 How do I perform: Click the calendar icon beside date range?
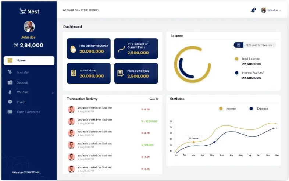(239, 45)
